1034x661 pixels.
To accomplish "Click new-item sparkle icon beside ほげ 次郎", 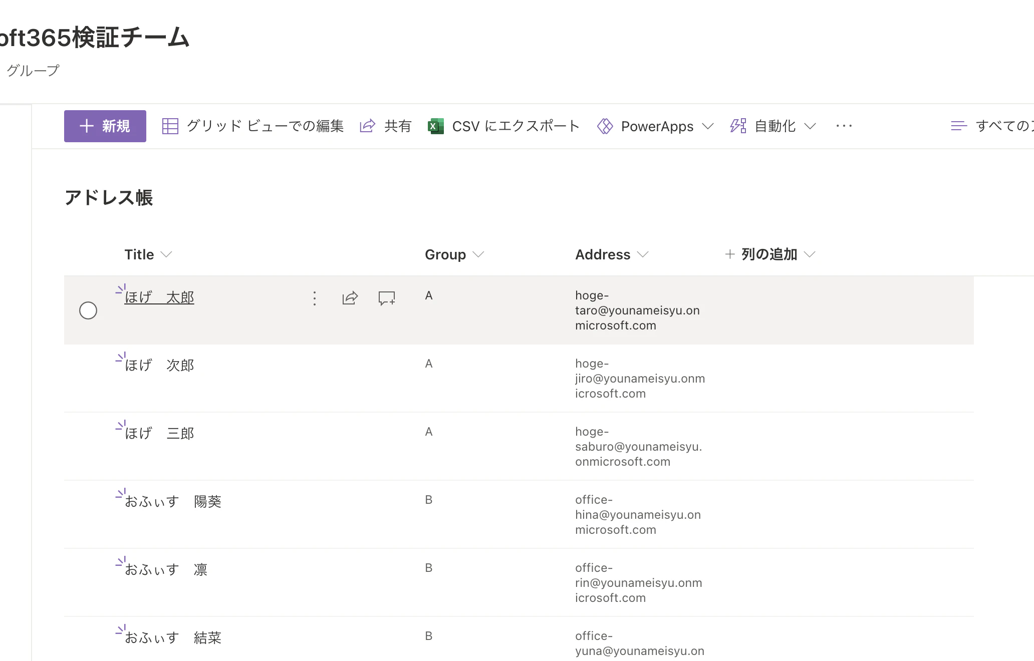I will (x=121, y=357).
